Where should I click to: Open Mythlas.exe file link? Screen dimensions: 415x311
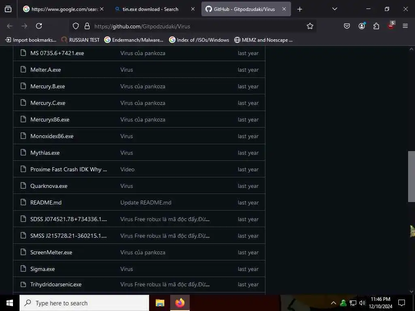click(x=45, y=153)
